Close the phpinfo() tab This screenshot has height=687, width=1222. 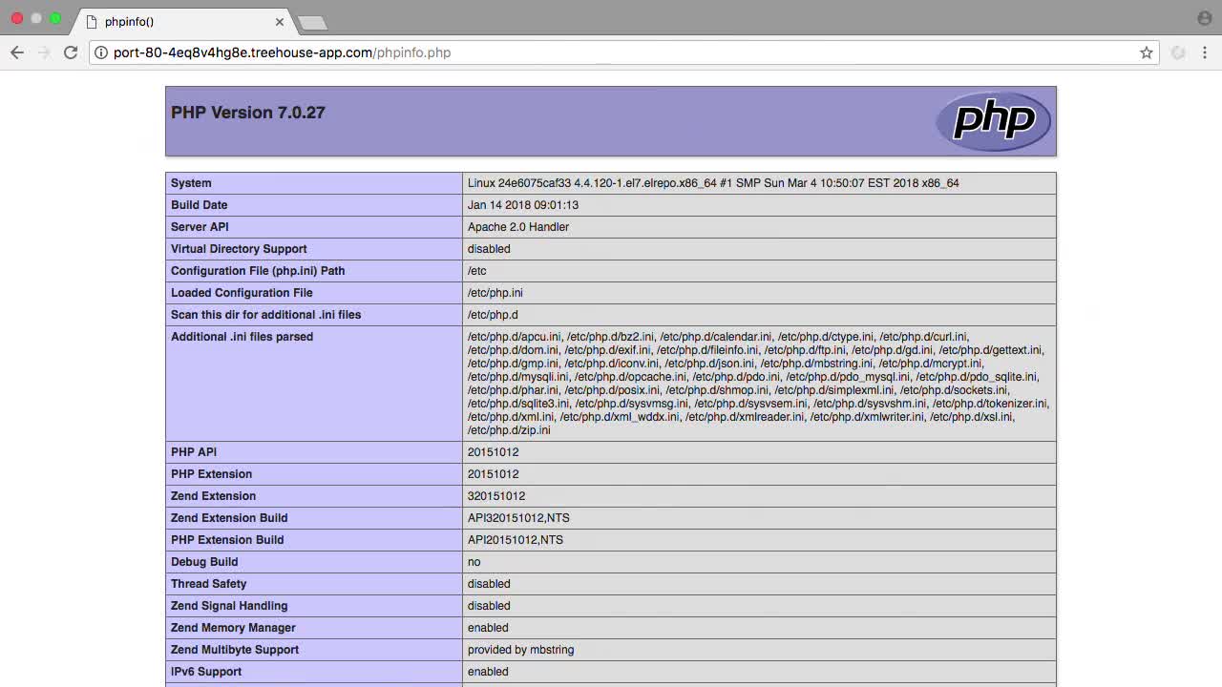pyautogui.click(x=280, y=21)
